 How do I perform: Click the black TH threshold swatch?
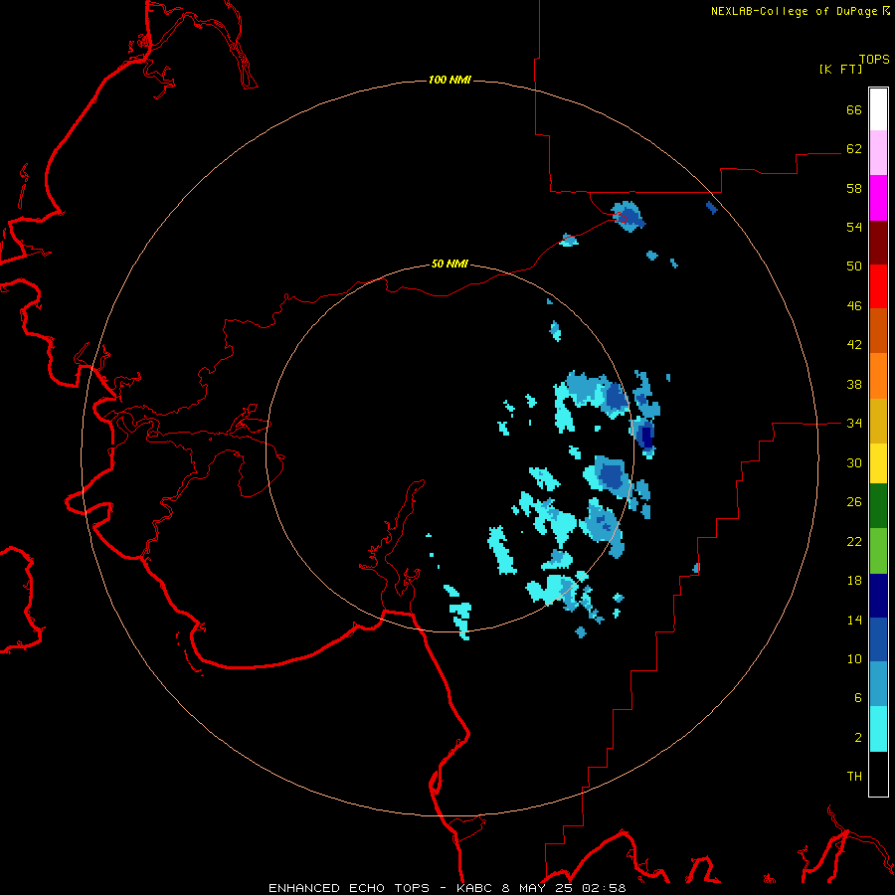tap(878, 774)
